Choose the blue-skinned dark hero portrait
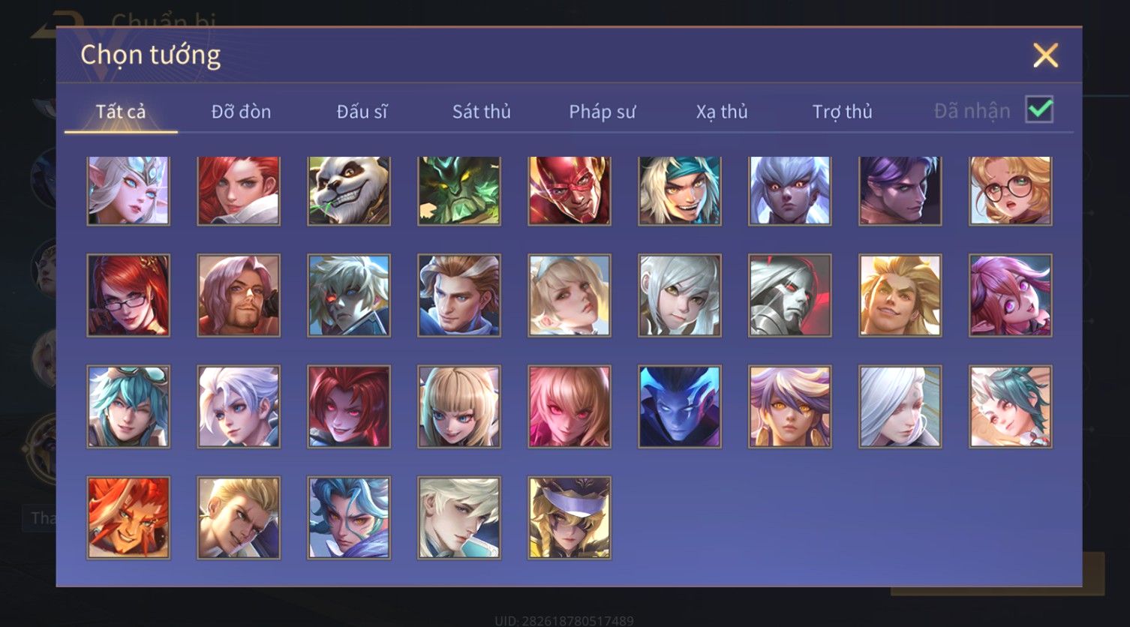Screen dimensions: 1130x627 [680, 406]
